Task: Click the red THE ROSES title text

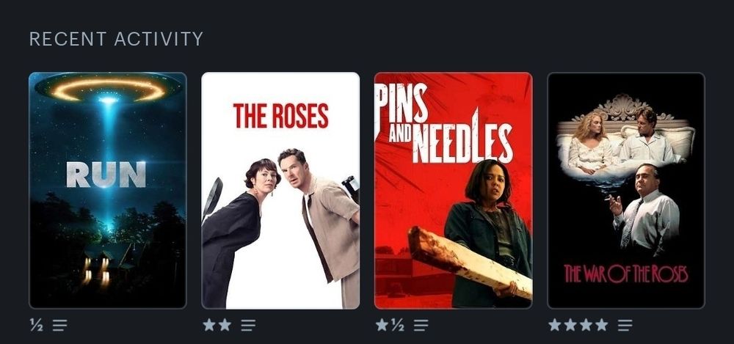Action: (x=280, y=116)
